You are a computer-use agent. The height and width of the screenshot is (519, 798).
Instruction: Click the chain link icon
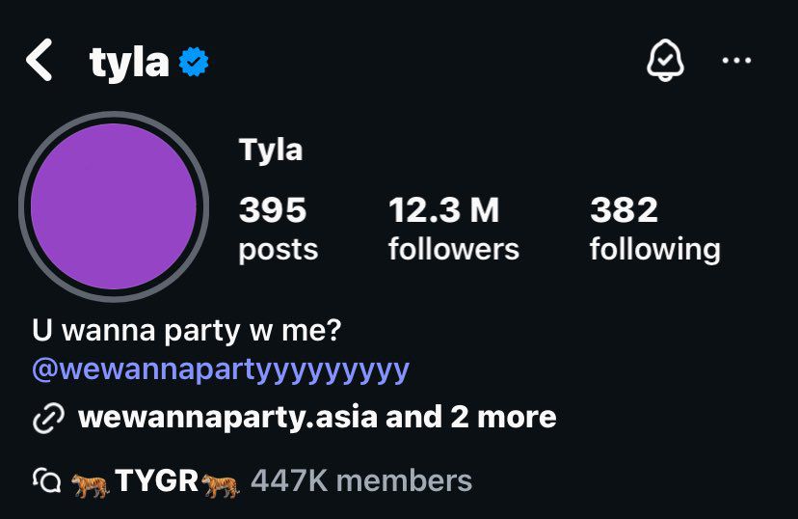pos(47,419)
